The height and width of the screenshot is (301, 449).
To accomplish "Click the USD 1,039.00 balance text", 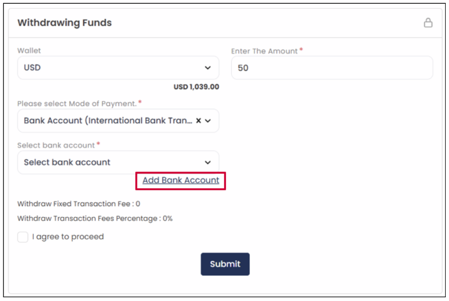I will coord(196,87).
